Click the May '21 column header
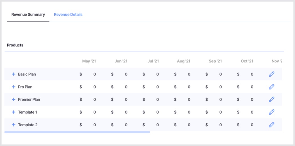The width and height of the screenshot is (295, 146). pyautogui.click(x=89, y=61)
